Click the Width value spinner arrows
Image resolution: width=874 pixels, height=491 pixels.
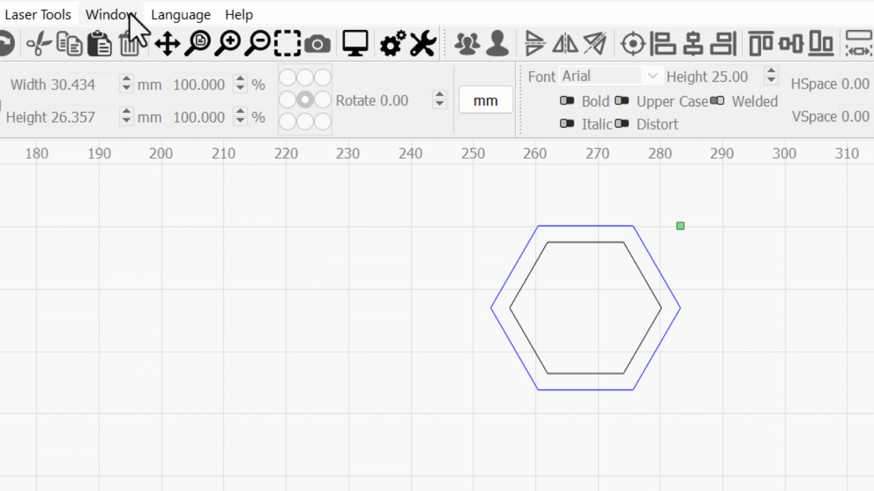click(x=126, y=84)
